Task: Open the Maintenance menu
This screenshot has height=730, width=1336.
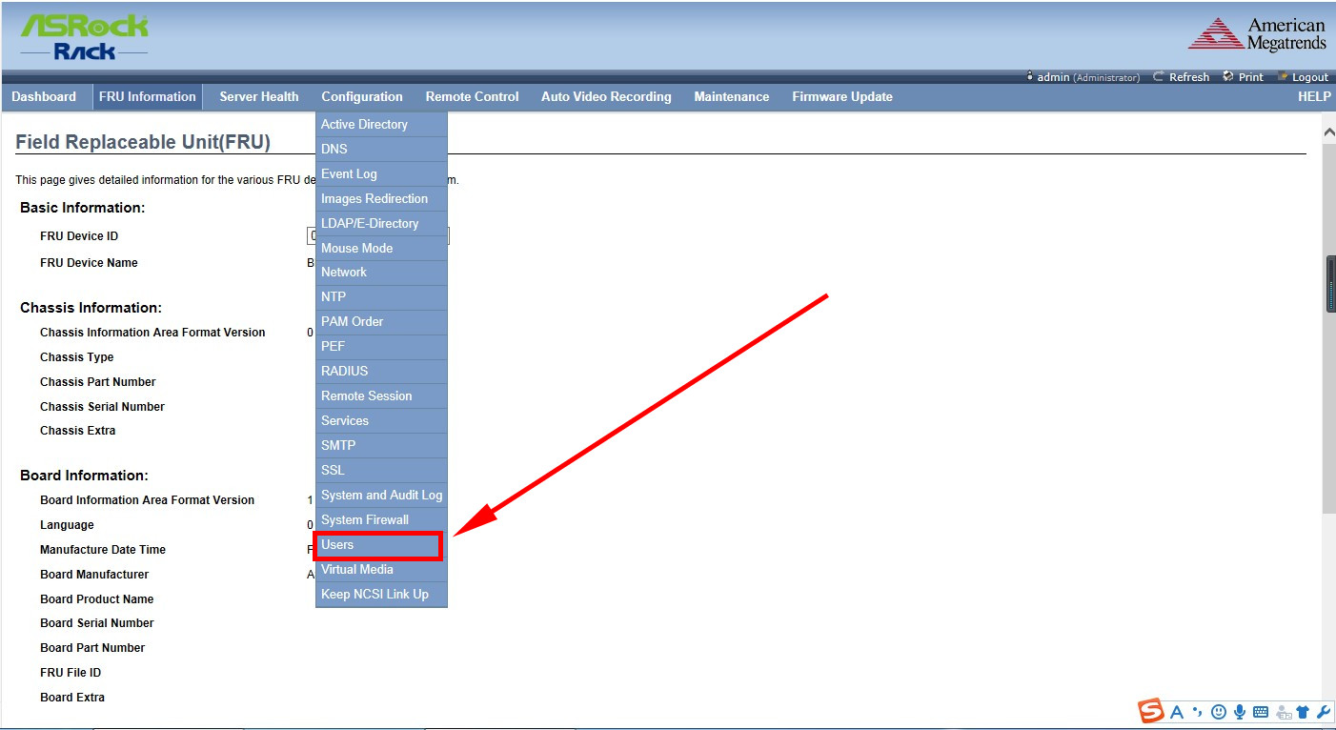Action: [731, 96]
